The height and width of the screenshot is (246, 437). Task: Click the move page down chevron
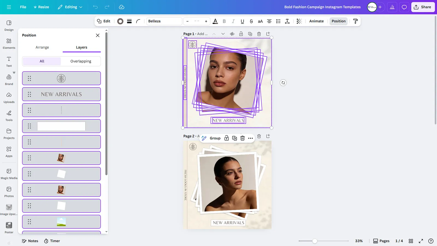click(223, 34)
